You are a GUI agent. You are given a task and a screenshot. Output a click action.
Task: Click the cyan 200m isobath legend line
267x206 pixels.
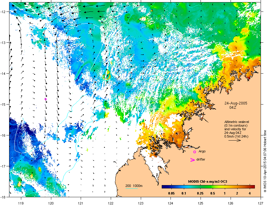point(131,188)
